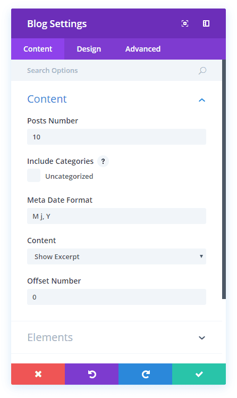Click the panel's vertical scrollbar
This screenshot has height=398, width=237.
[224, 179]
